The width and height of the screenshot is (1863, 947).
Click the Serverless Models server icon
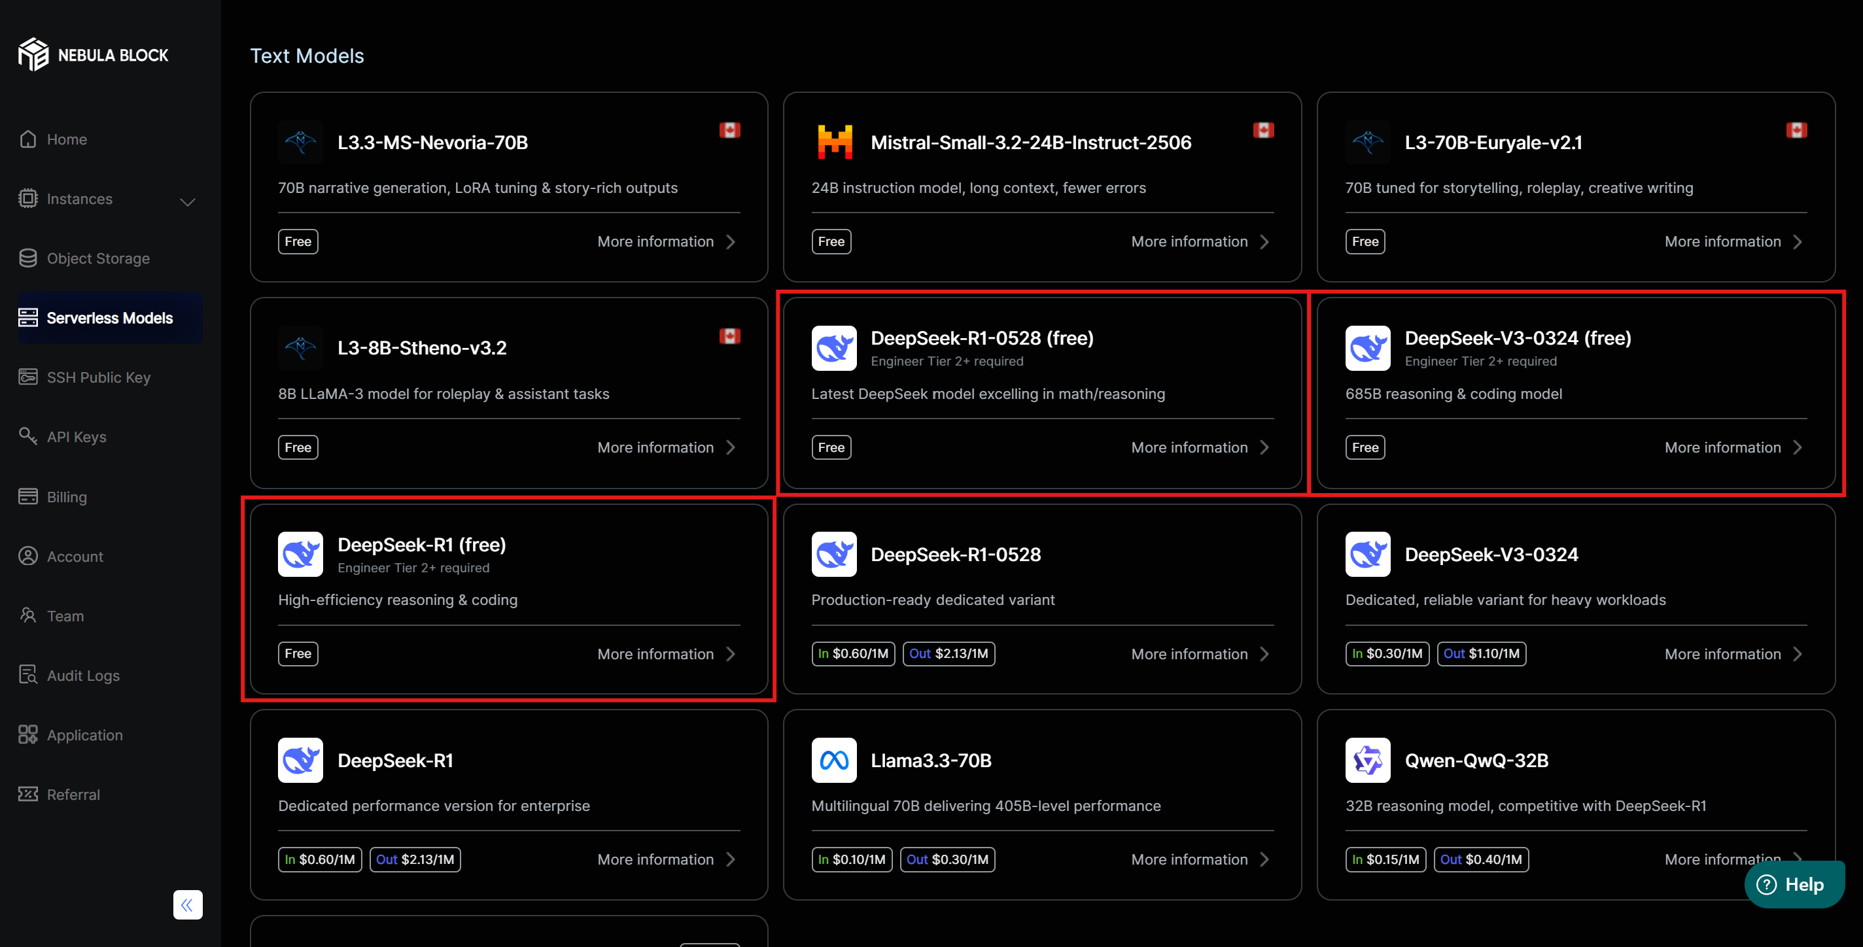tap(28, 317)
